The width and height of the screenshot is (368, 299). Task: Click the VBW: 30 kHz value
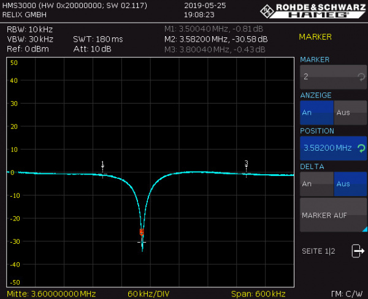pyautogui.click(x=30, y=39)
